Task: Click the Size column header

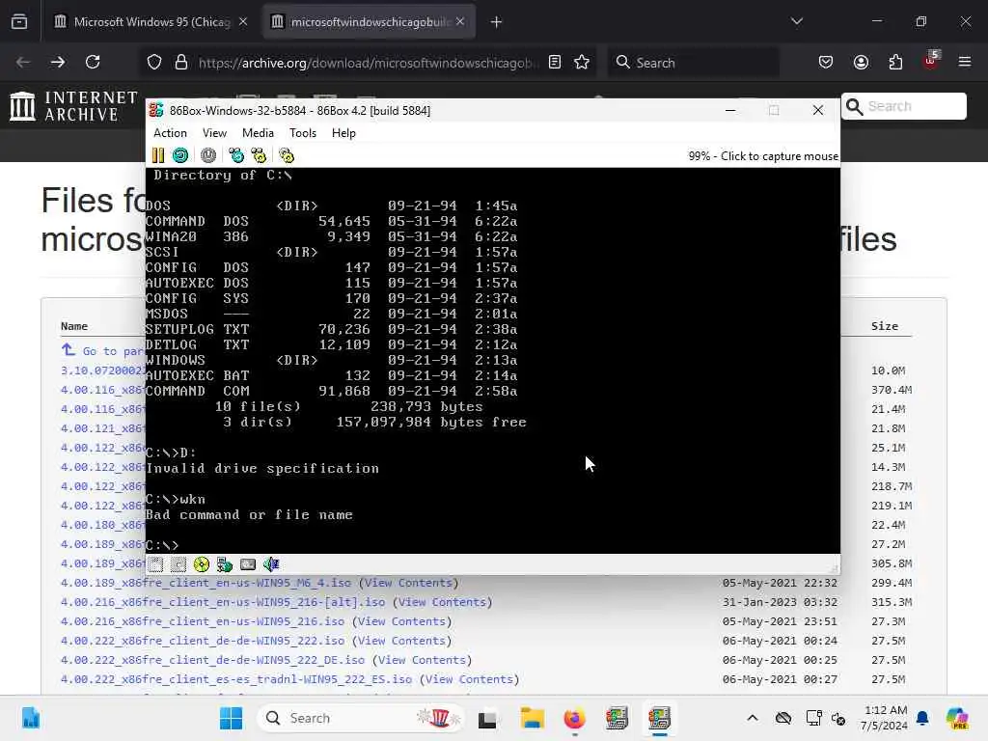Action: (885, 326)
